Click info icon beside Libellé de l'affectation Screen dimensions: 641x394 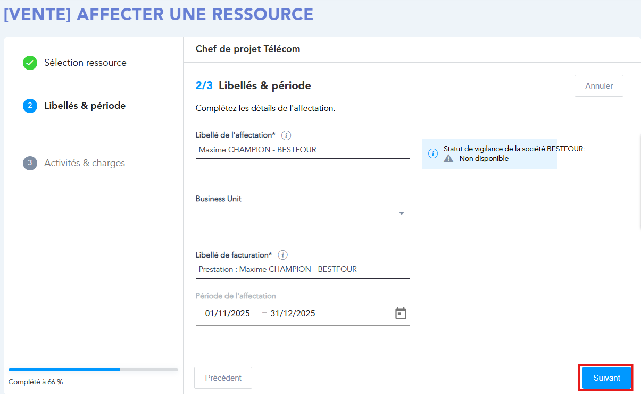click(x=286, y=135)
